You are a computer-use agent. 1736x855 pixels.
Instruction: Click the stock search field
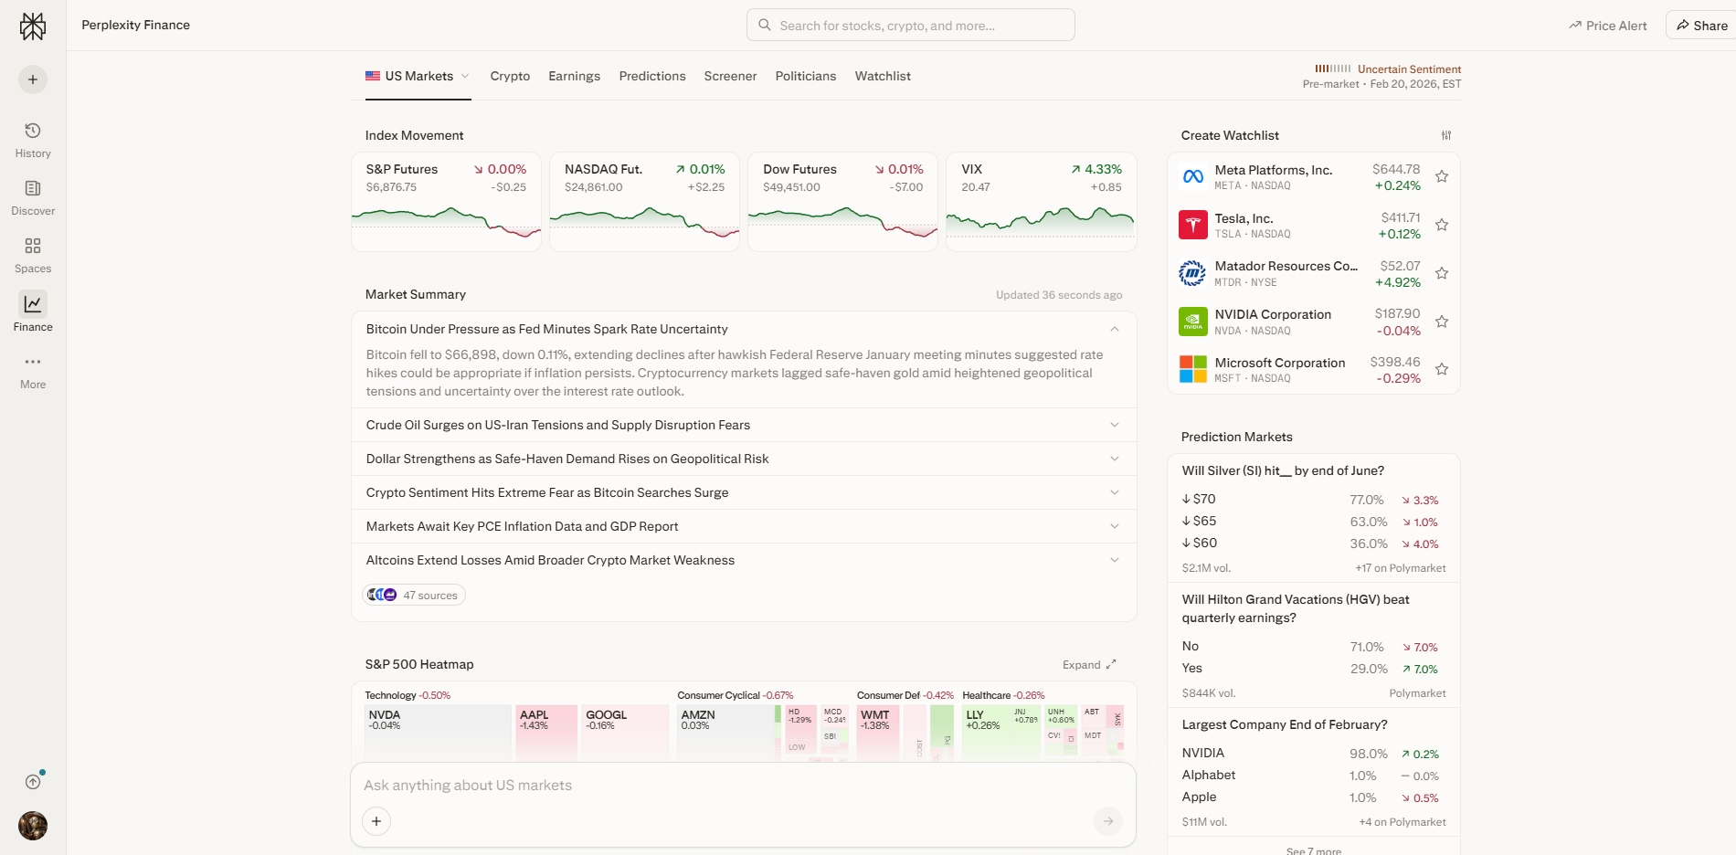point(910,26)
